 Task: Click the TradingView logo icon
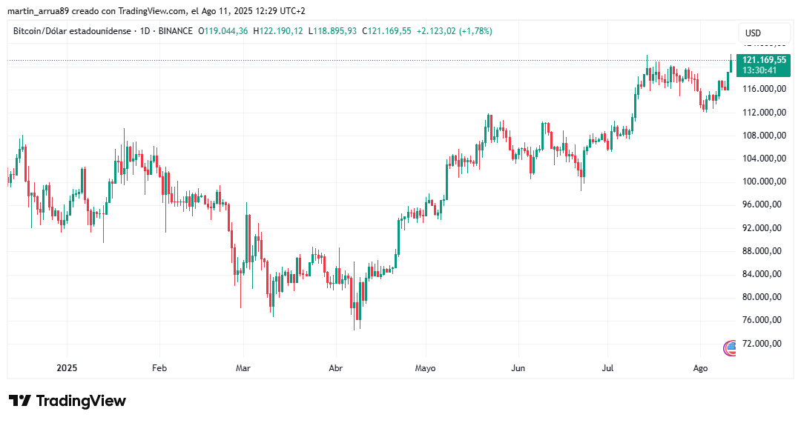[20, 401]
